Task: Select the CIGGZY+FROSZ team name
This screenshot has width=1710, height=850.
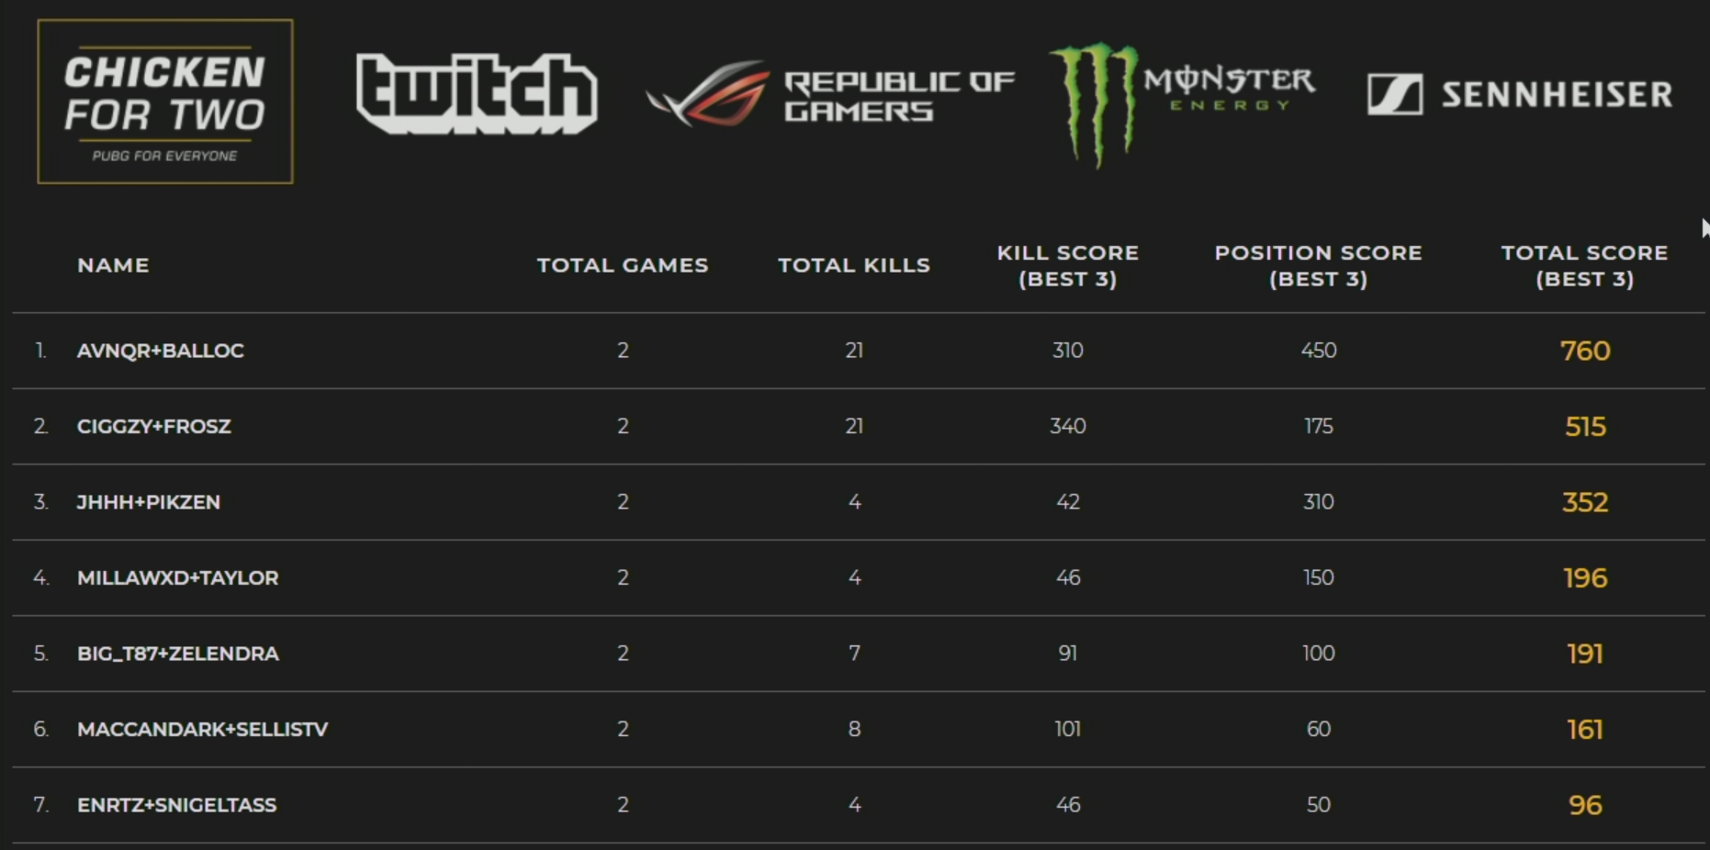Action: click(x=154, y=427)
